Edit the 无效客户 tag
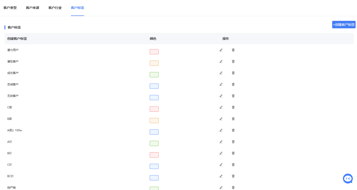This screenshot has height=190, width=357. [221, 96]
